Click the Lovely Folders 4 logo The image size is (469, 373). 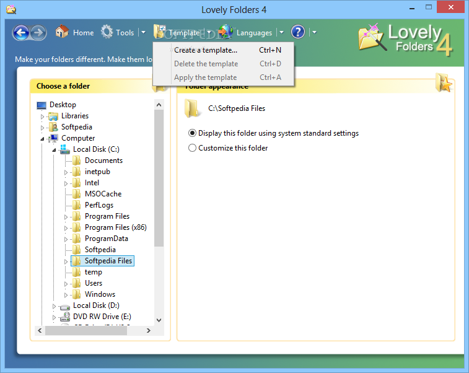[406, 40]
